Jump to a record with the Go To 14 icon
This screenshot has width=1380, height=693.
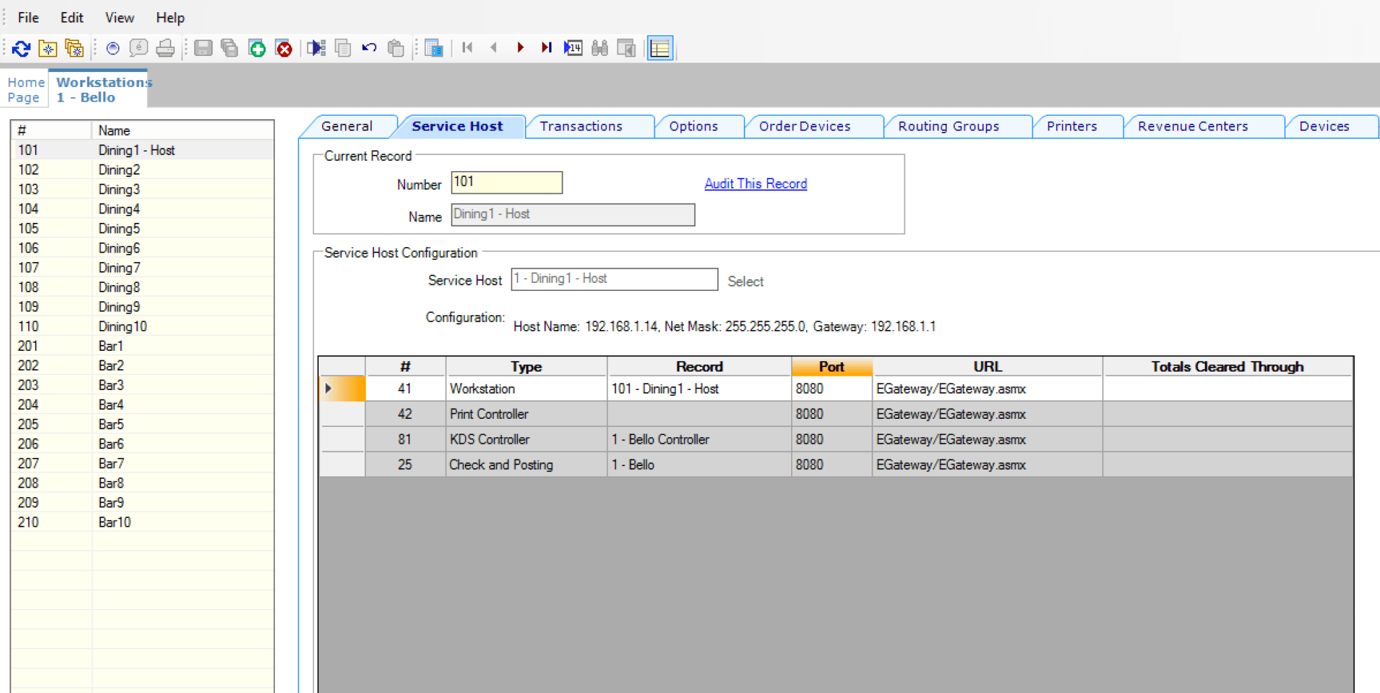(x=573, y=47)
